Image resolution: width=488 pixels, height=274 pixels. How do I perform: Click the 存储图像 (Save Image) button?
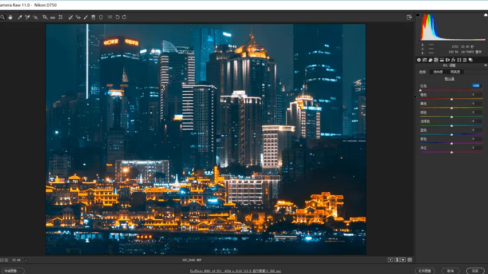point(13,271)
